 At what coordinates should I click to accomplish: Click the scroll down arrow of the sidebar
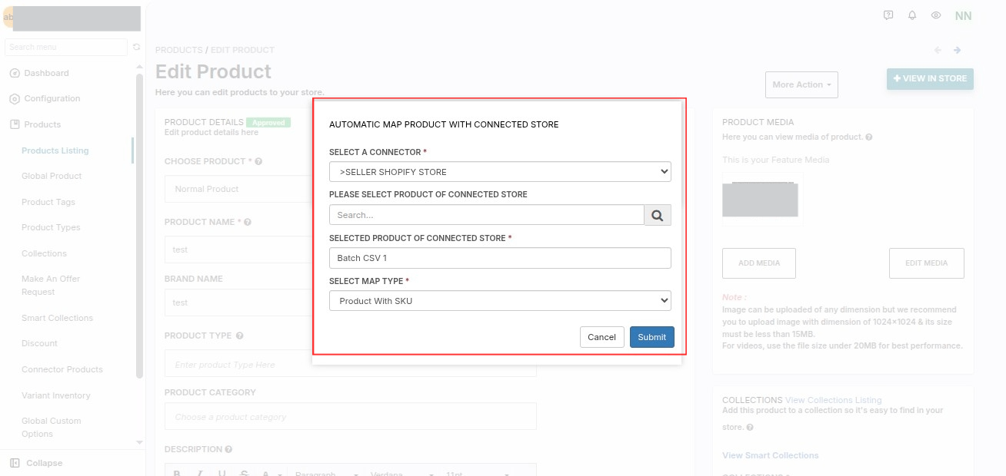(139, 442)
